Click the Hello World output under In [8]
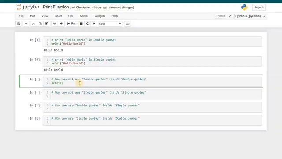This screenshot has width=282, height=159. (53, 50)
